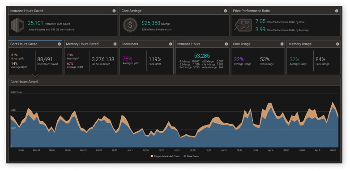Click 32% Average Usage in Memory Usage
The width and height of the screenshot is (350, 171).
point(295,59)
